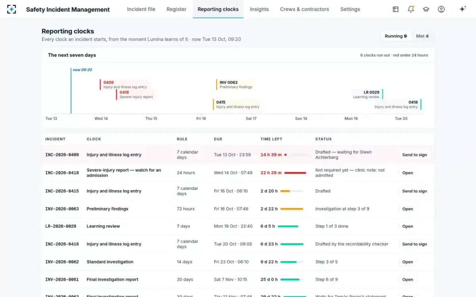Open the Settings tab

point(350,9)
